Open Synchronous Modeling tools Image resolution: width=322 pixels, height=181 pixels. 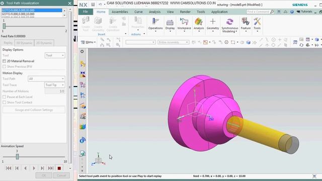(229, 26)
